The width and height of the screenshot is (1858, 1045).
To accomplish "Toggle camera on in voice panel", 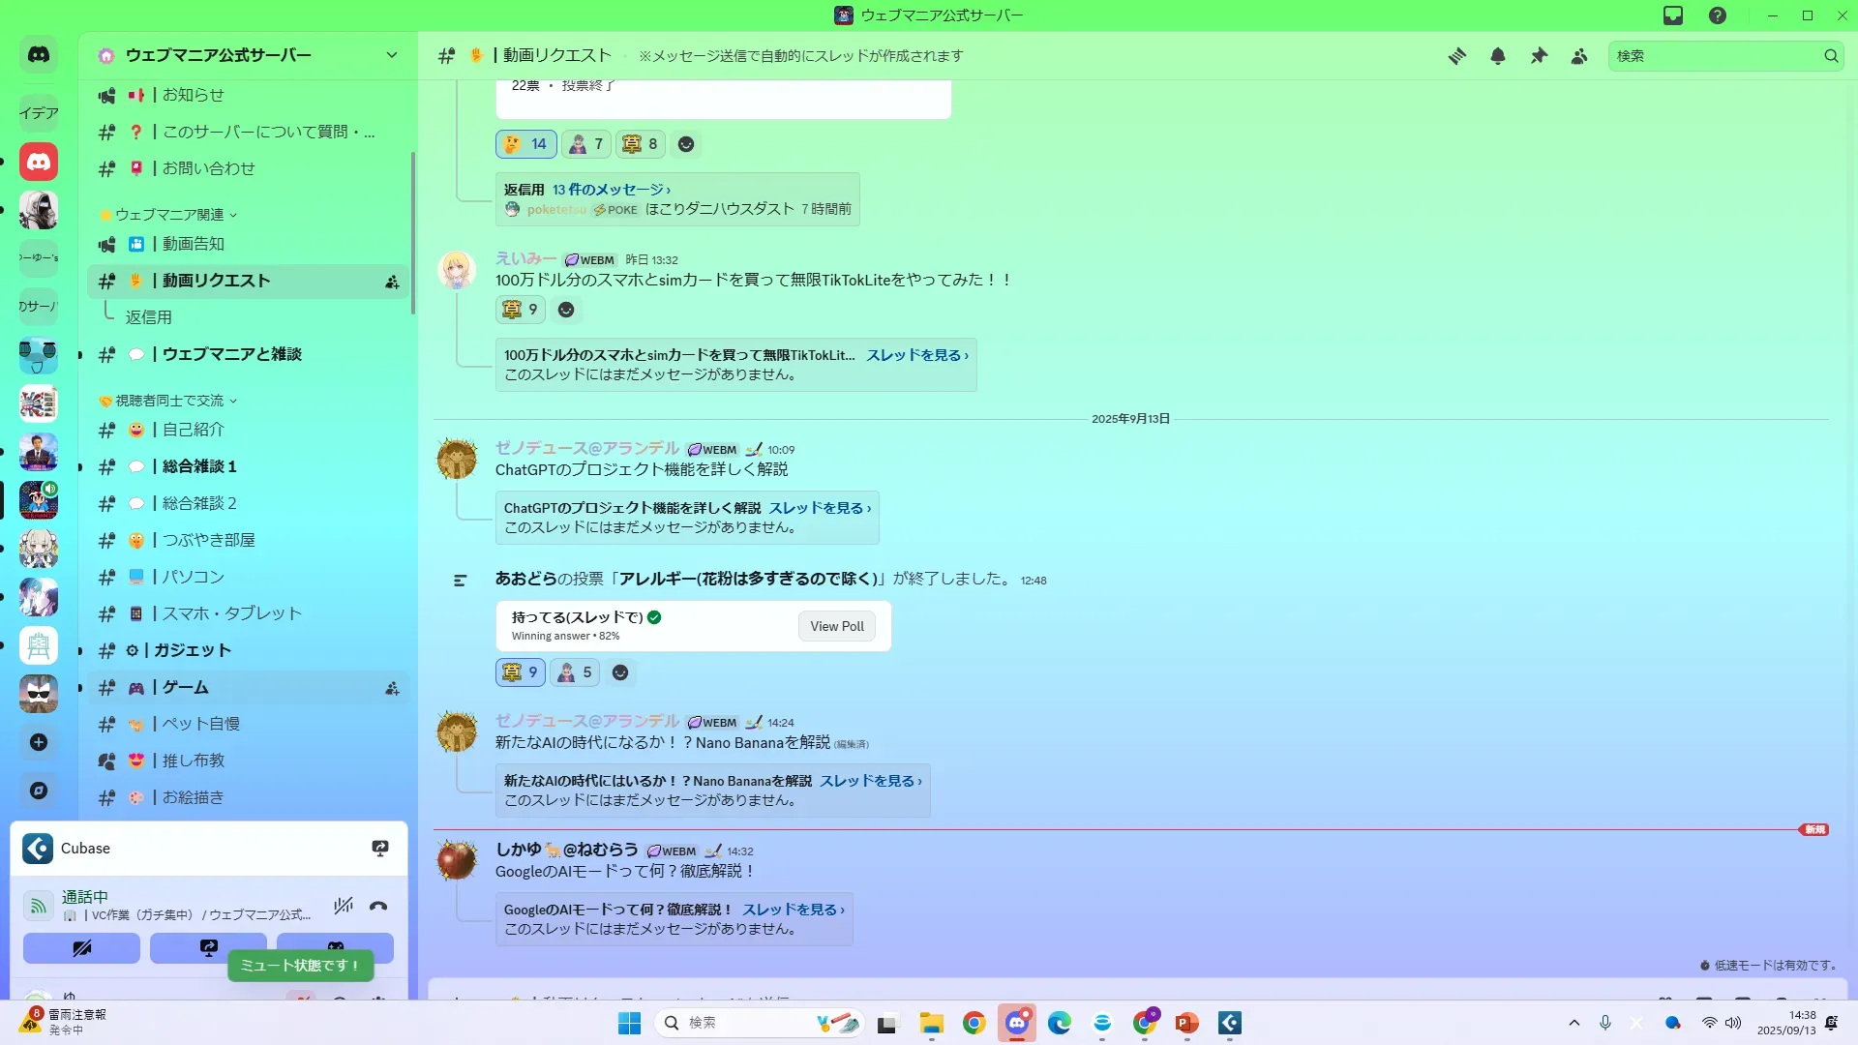I will [81, 948].
